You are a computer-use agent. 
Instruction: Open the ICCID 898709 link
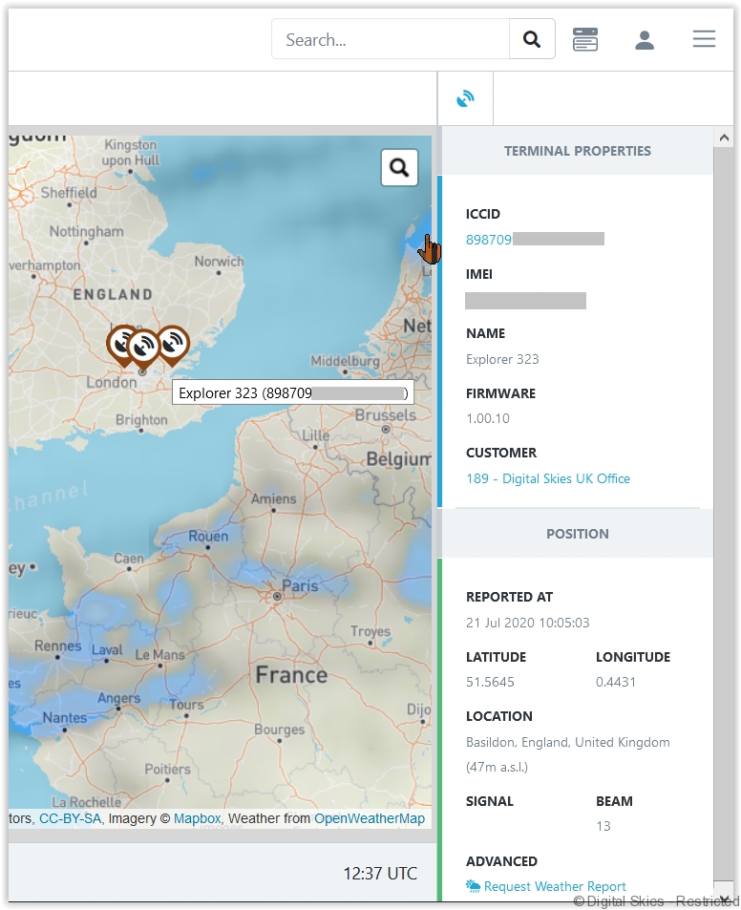pos(489,240)
